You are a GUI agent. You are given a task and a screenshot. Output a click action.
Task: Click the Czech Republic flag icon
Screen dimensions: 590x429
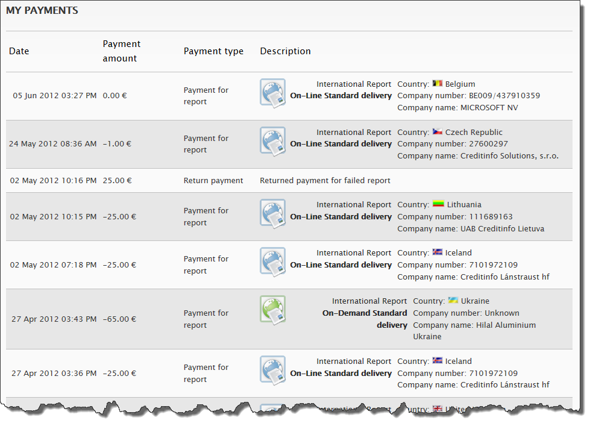pyautogui.click(x=438, y=133)
